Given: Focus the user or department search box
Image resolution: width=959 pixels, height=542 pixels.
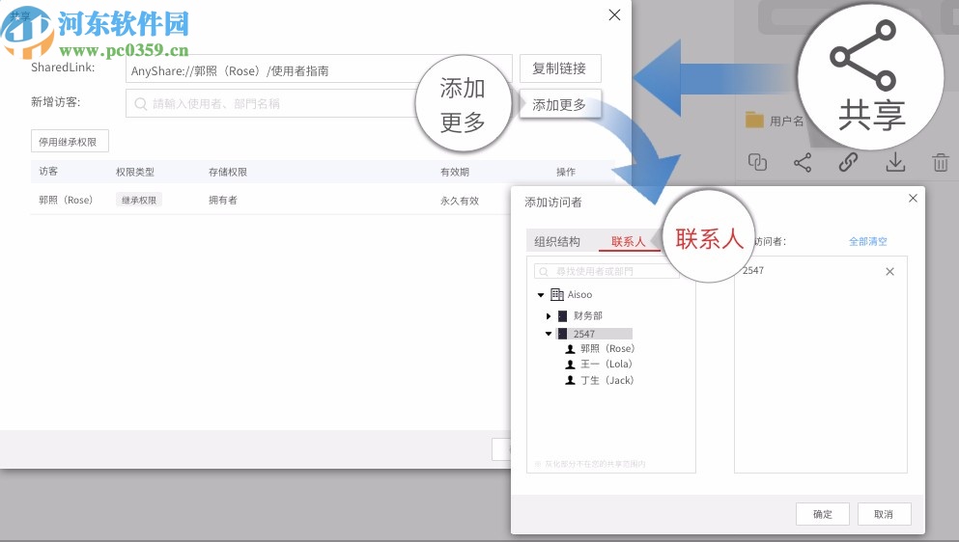Looking at the screenshot, I should (606, 271).
